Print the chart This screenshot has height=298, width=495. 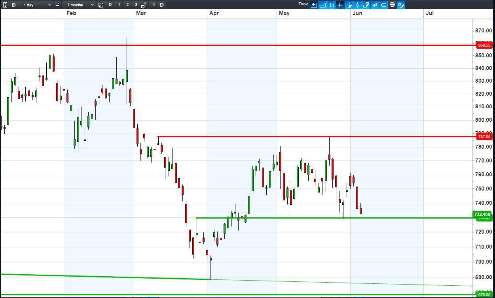pos(392,5)
